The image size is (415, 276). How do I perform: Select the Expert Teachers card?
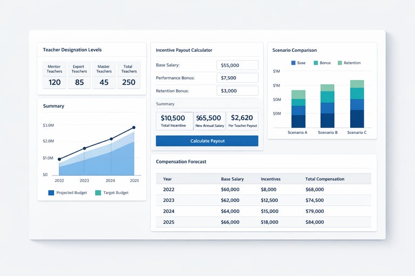pyautogui.click(x=79, y=75)
